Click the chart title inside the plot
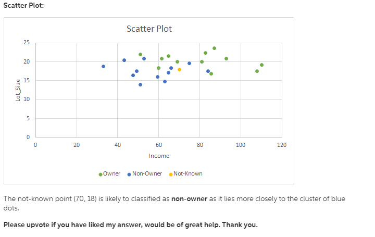375x237 pixels. (x=149, y=29)
